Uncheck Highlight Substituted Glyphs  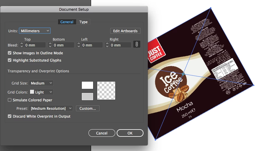(10, 60)
